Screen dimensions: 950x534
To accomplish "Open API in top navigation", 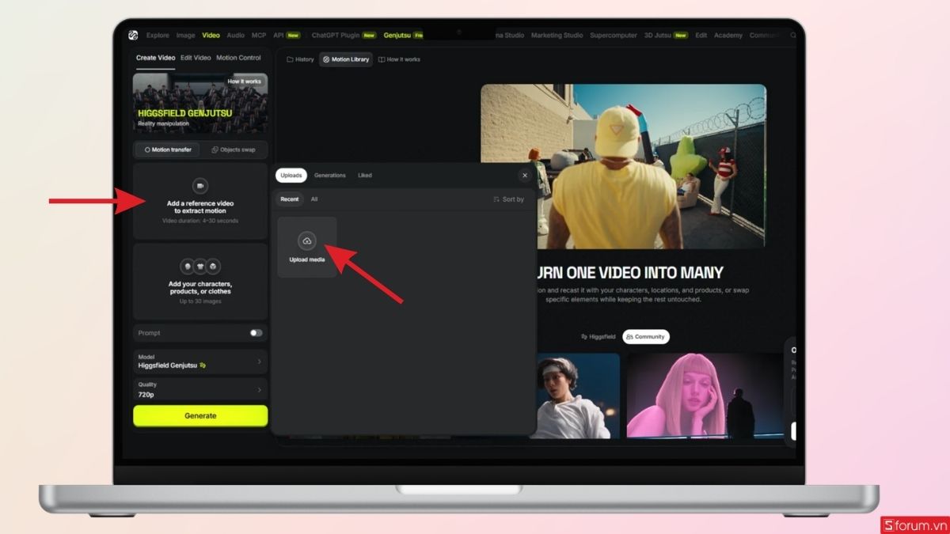I will (287, 36).
